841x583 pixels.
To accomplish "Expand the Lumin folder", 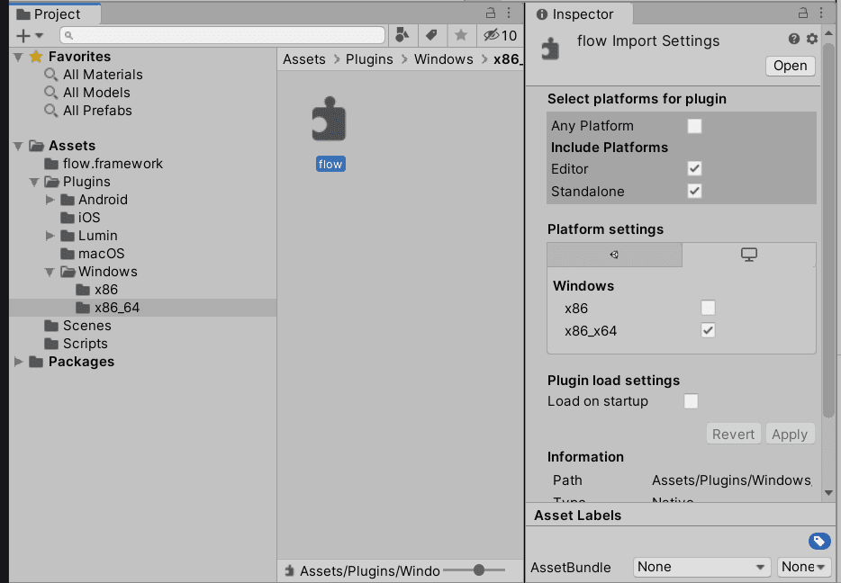I will click(x=50, y=236).
